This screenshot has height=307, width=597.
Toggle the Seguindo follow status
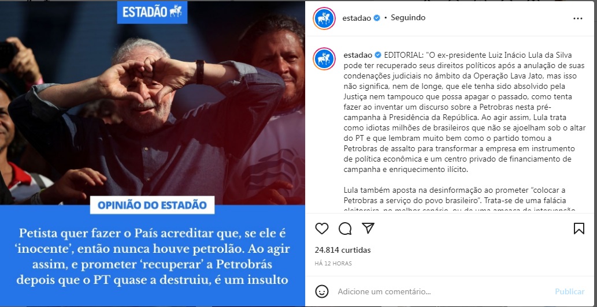point(408,18)
